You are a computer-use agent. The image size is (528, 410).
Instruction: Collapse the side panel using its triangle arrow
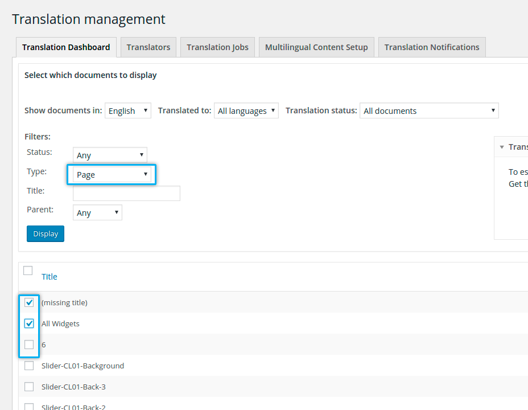click(502, 147)
